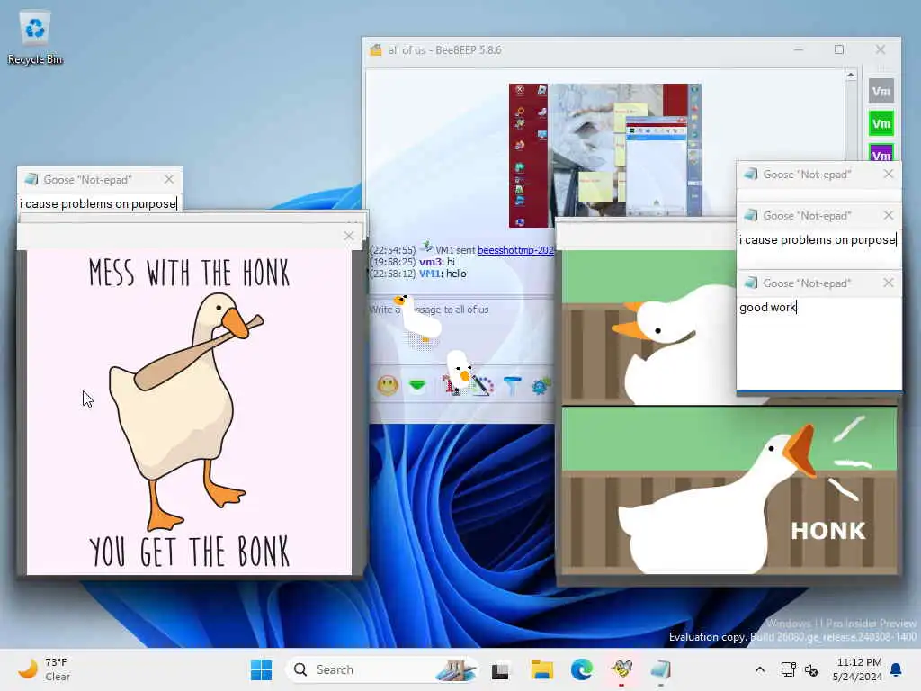Click the green down-arrow icon in BeeBEEP toolbar

(x=417, y=385)
